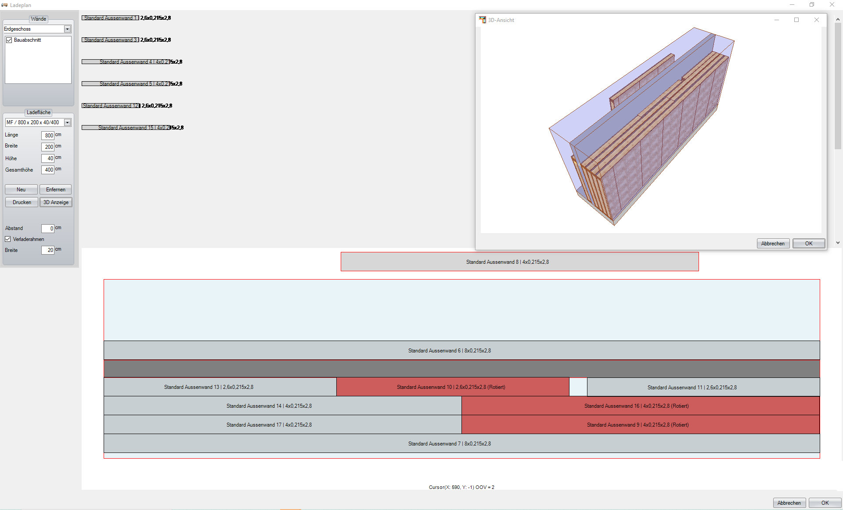Toggle the Bauabschnitt checkbox

[x=9, y=40]
